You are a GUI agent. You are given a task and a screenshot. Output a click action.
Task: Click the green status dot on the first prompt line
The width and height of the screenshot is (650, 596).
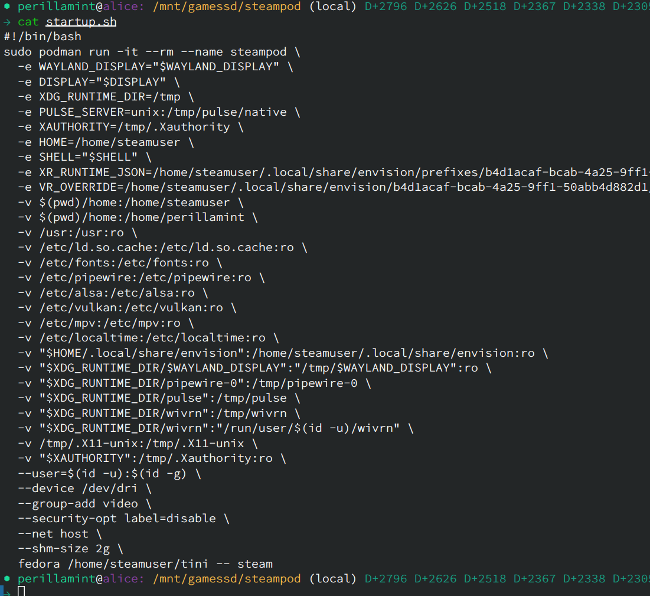(6, 7)
